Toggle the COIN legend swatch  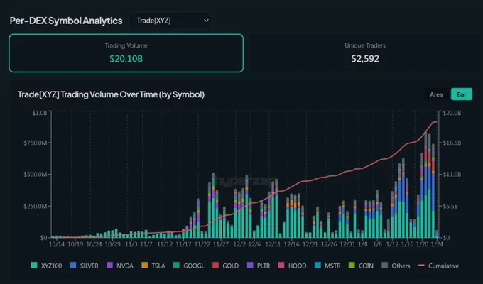coord(352,266)
